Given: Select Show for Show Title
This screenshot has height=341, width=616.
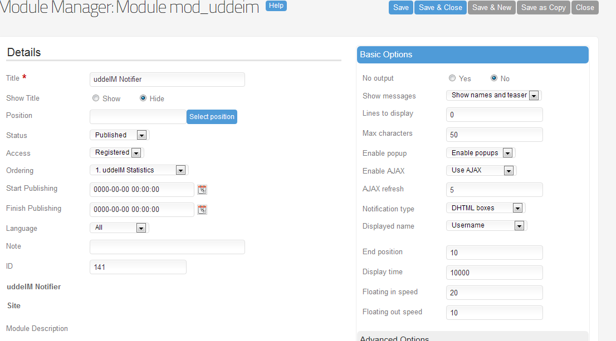Looking at the screenshot, I should click(x=95, y=98).
